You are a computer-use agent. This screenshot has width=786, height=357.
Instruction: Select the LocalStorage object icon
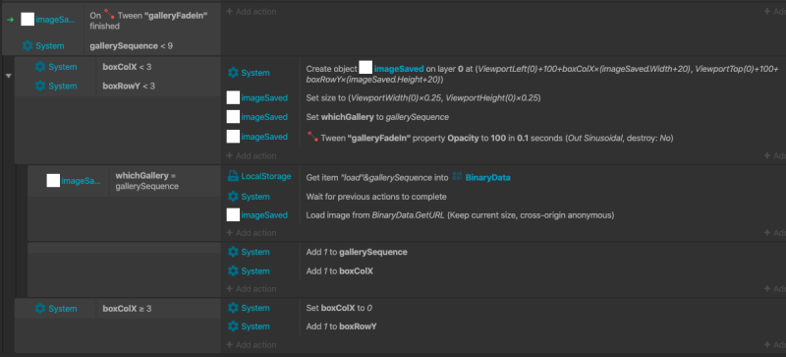click(x=233, y=176)
